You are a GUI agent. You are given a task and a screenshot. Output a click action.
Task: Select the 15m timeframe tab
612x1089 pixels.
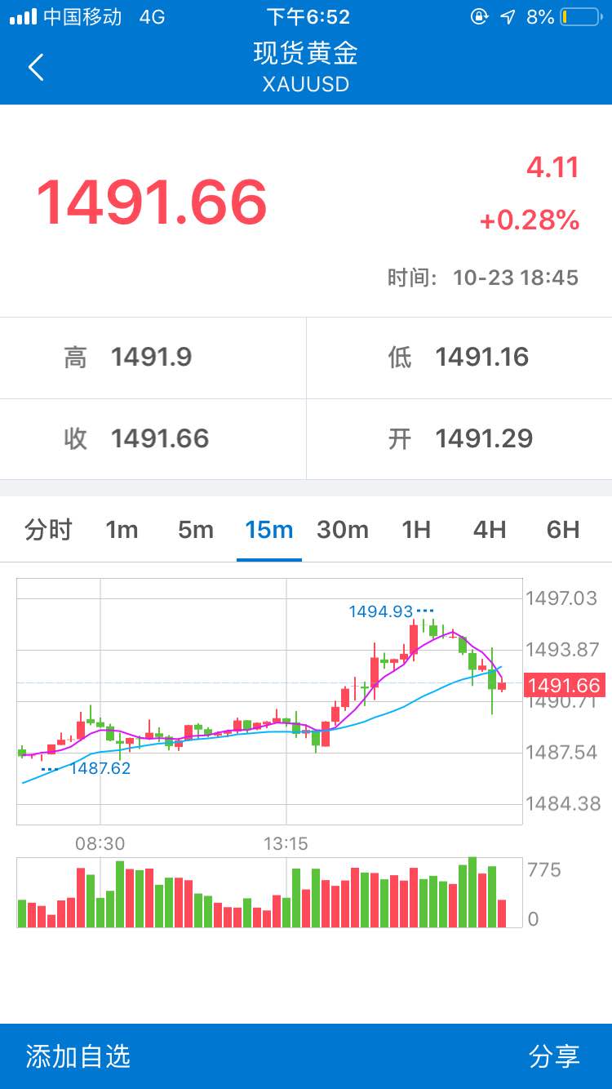269,530
